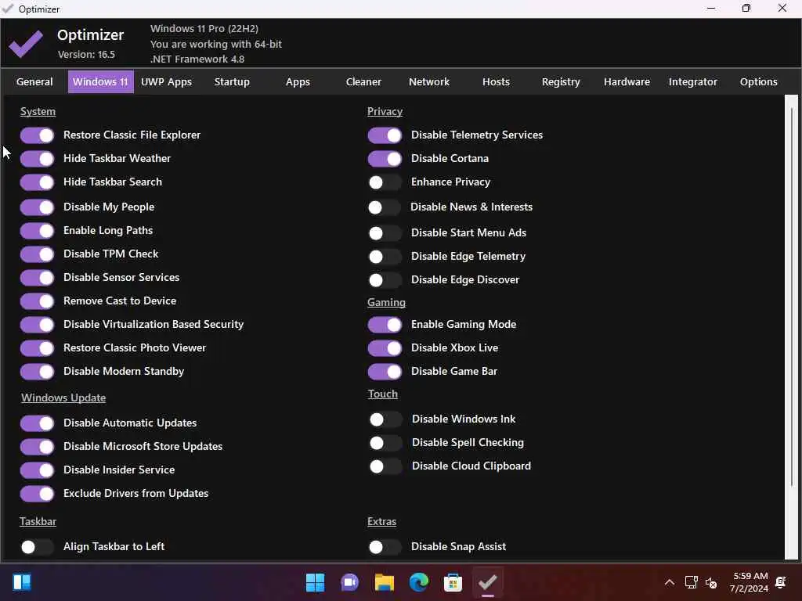Switch to the Hosts tab

click(496, 81)
